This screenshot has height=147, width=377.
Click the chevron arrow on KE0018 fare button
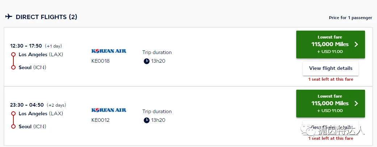click(356, 44)
